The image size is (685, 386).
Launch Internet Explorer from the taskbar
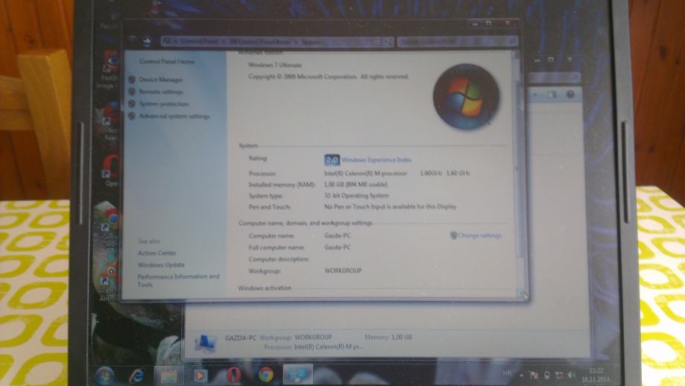136,376
